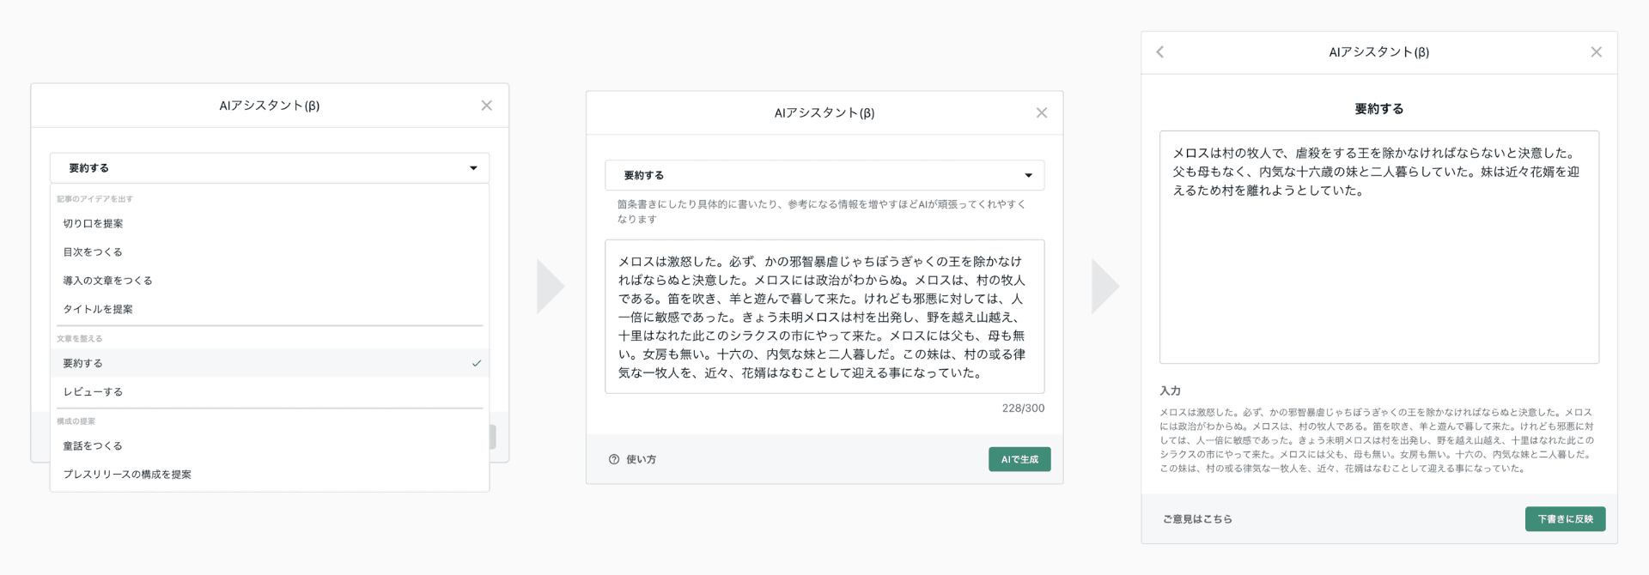Click the 要約する heading in result panel

1378,109
